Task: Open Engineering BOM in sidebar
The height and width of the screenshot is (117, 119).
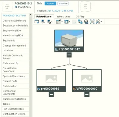Action: coord(15,30)
